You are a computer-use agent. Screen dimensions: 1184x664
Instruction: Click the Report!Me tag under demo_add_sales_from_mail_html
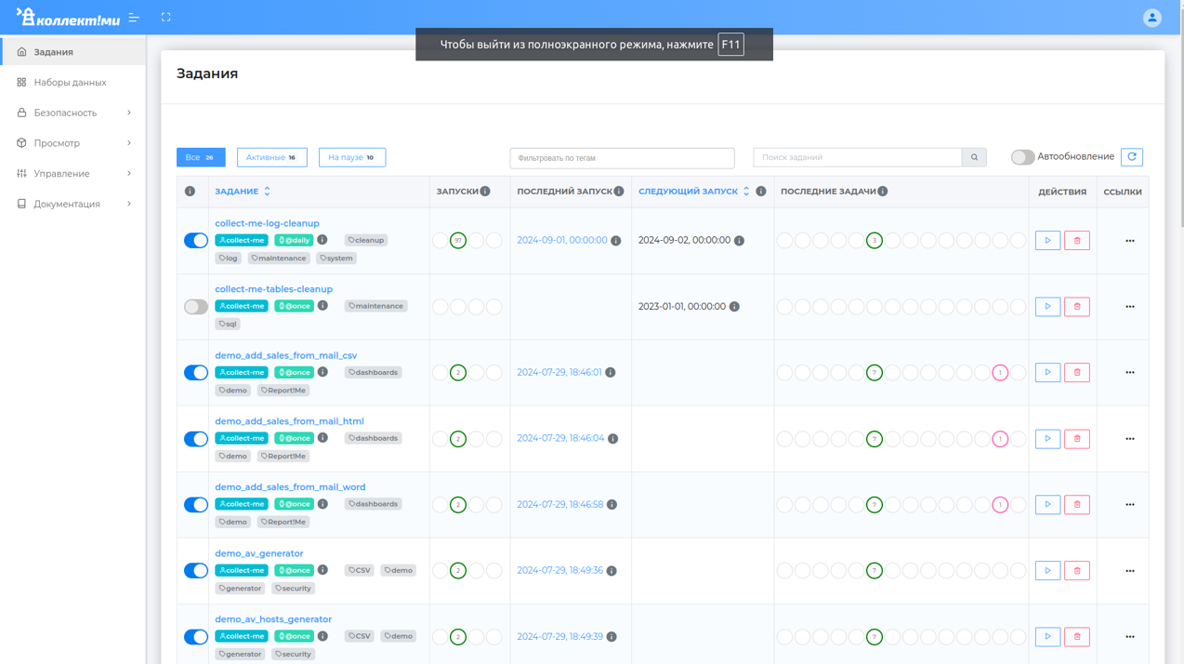point(283,457)
